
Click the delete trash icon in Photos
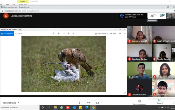click(x=58, y=33)
